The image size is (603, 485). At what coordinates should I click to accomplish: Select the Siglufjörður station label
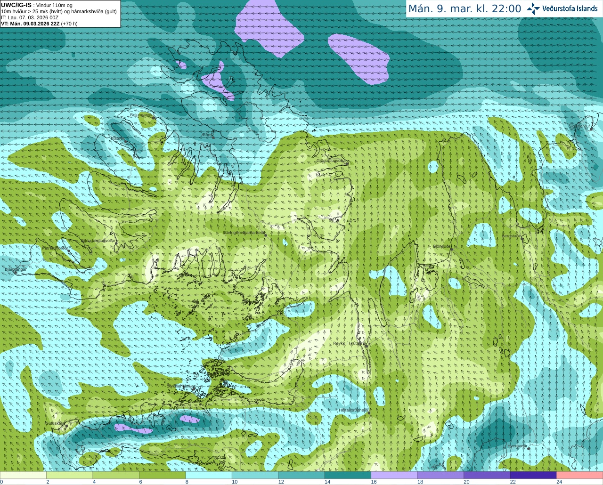pos(579,126)
